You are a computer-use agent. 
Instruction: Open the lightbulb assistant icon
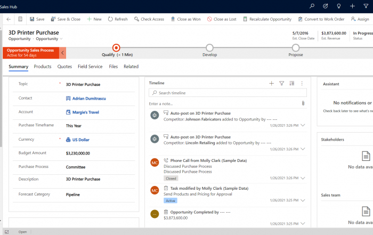point(339,6)
